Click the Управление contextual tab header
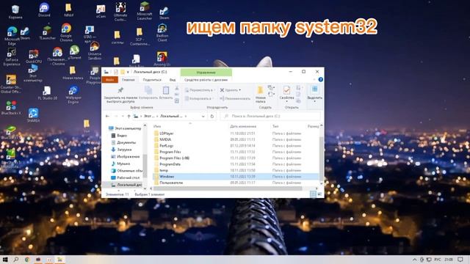 pyautogui.click(x=206, y=72)
